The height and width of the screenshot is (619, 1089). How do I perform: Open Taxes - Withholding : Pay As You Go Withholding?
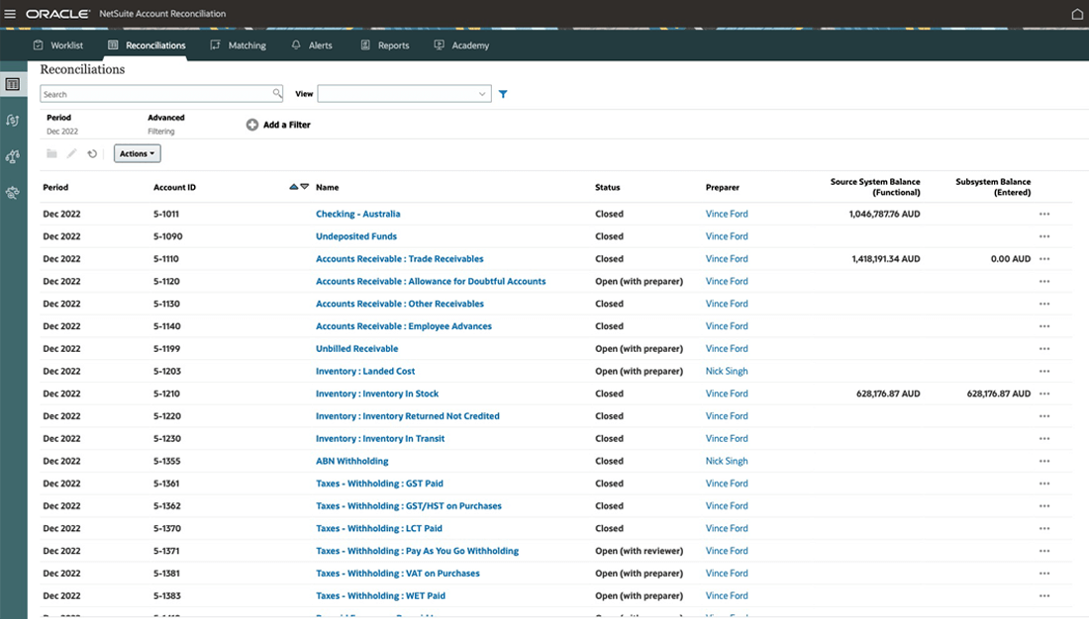pyautogui.click(x=418, y=551)
